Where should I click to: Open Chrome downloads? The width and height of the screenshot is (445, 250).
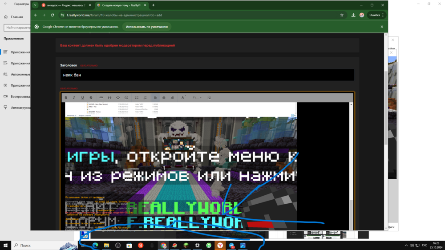tap(353, 15)
